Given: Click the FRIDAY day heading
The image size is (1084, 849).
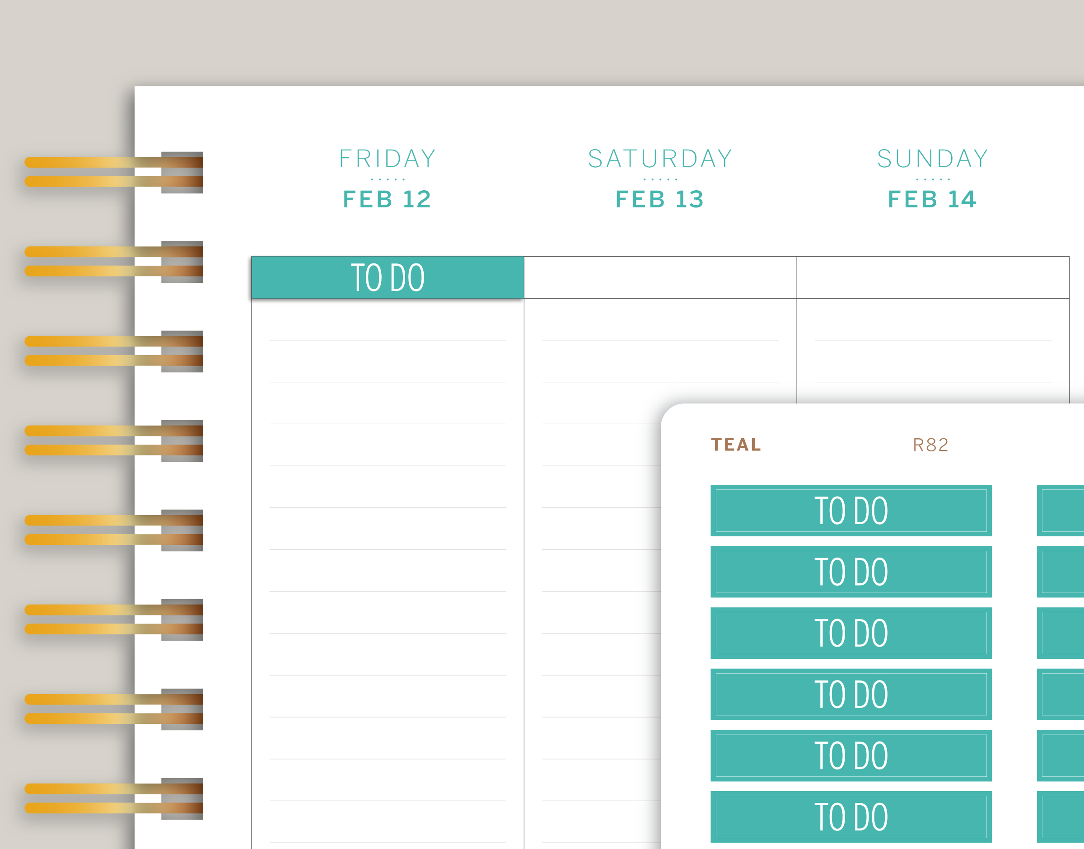Looking at the screenshot, I should pos(388,159).
